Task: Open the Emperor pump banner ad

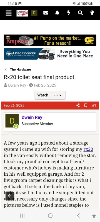Action: pos(50,41)
